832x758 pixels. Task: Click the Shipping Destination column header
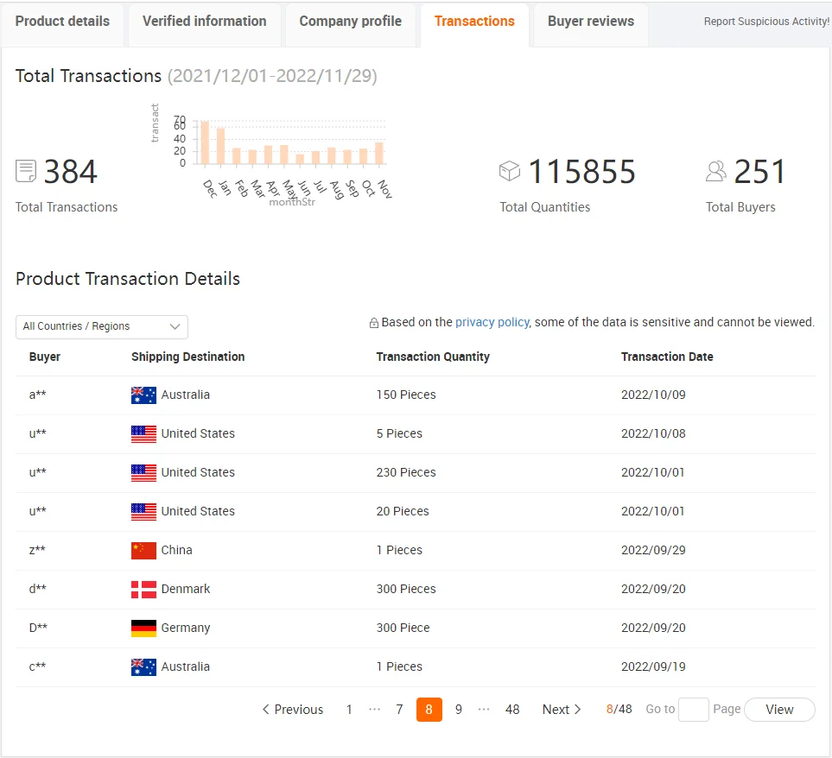[x=187, y=357]
